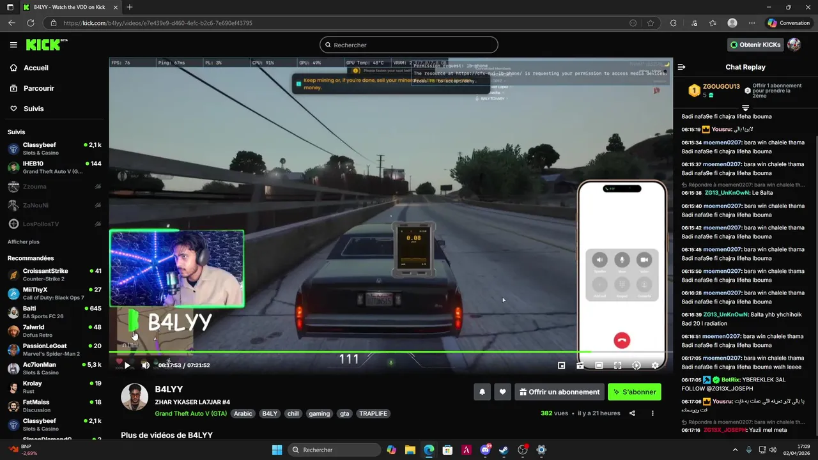Click Offrir un abonnement button
This screenshot has height=460, width=818.
(559, 392)
